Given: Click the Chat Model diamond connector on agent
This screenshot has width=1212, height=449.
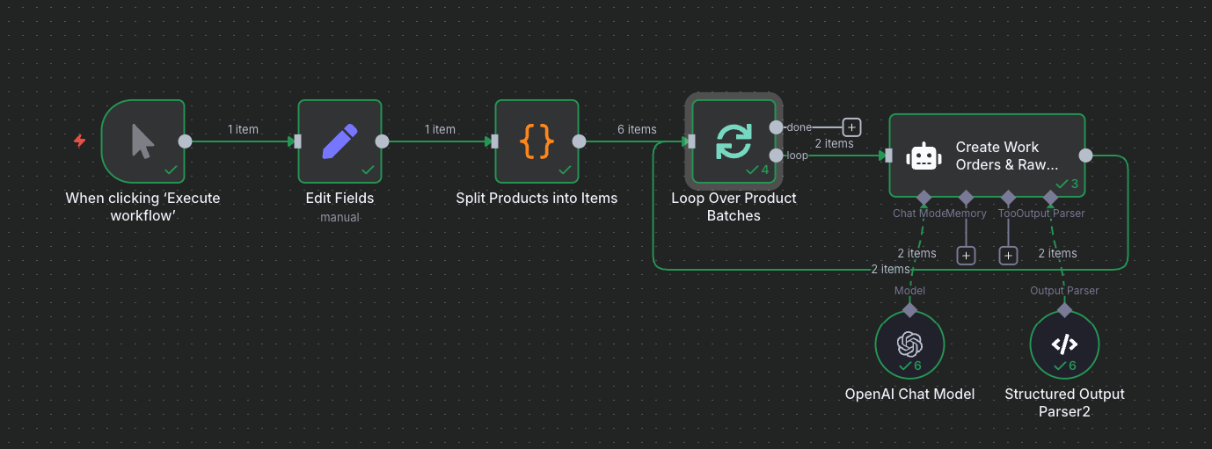Looking at the screenshot, I should point(924,197).
